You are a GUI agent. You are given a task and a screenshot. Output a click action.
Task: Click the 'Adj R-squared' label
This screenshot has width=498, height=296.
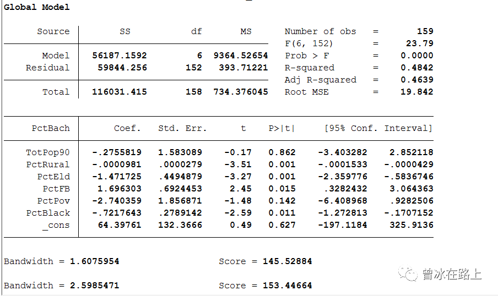[320, 80]
